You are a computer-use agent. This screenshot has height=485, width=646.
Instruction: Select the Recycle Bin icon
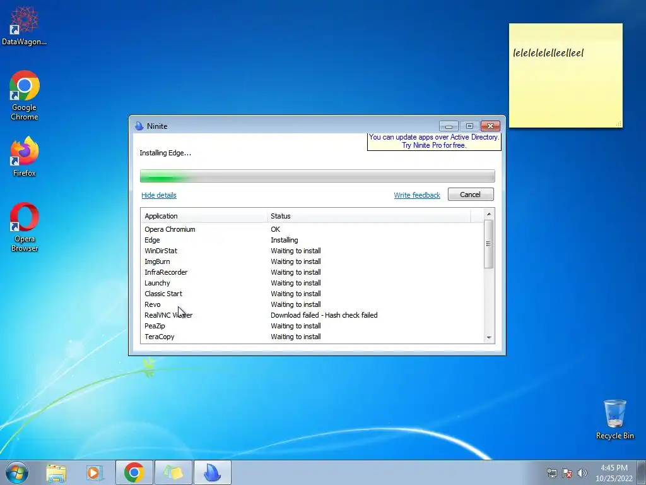tap(614, 419)
